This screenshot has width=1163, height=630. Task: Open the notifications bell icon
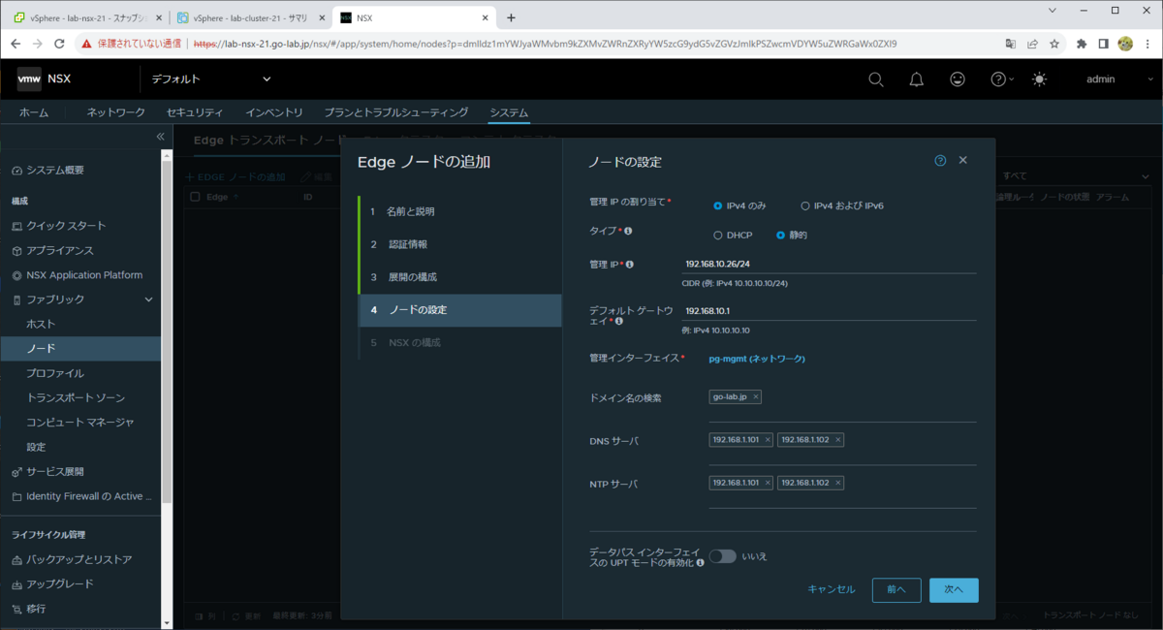(x=916, y=79)
